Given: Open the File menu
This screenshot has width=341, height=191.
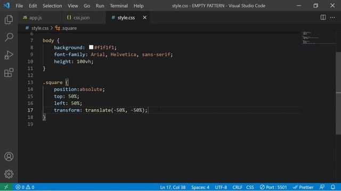Looking at the screenshot, I should click(x=19, y=6).
